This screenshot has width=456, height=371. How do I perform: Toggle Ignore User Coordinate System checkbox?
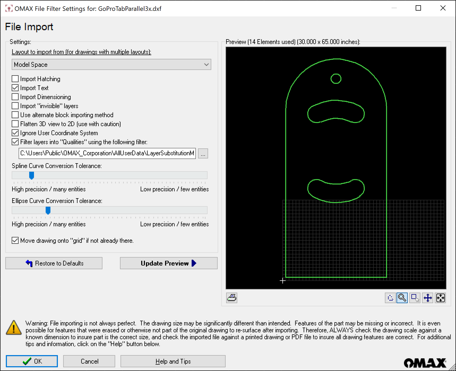point(15,133)
